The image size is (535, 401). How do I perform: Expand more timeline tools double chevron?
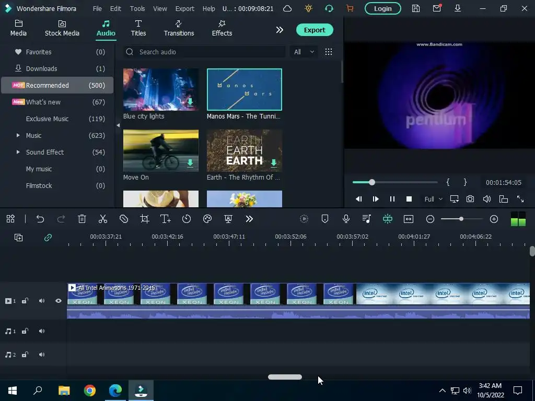point(249,219)
